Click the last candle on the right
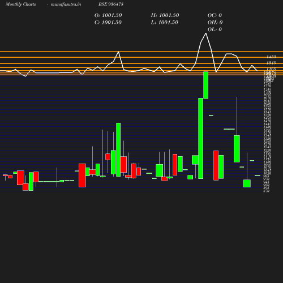283x283 pixels. coord(258,175)
